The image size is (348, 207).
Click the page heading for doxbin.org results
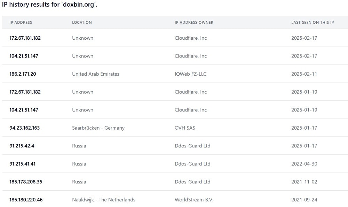[x=50, y=5]
